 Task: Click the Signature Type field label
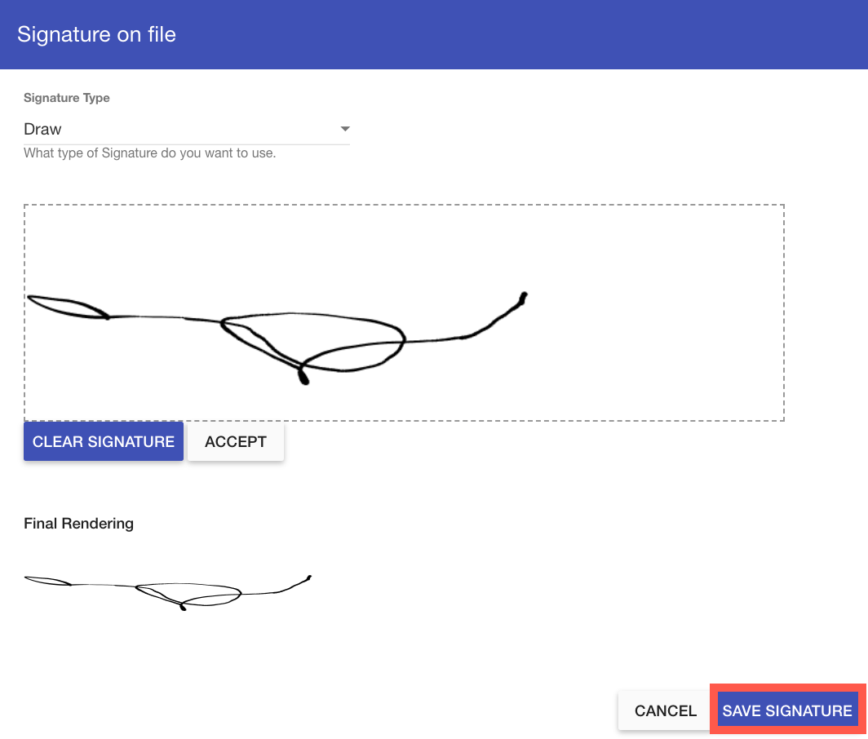pos(66,97)
